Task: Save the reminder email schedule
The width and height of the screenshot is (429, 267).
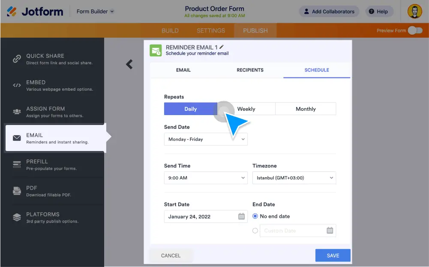Action: tap(333, 255)
